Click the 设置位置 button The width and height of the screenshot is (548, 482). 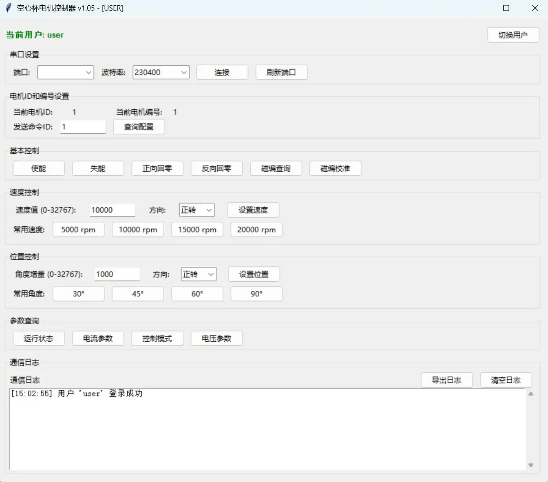click(254, 274)
